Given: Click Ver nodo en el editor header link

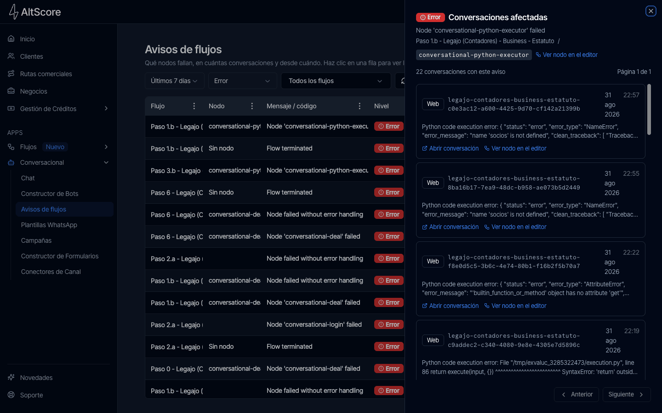Looking at the screenshot, I should pos(566,55).
